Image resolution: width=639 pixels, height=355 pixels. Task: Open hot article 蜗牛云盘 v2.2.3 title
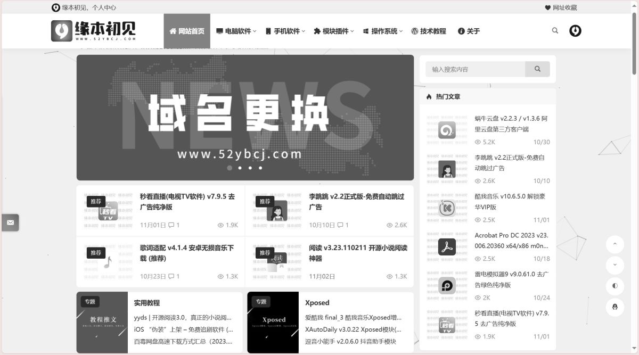click(511, 123)
